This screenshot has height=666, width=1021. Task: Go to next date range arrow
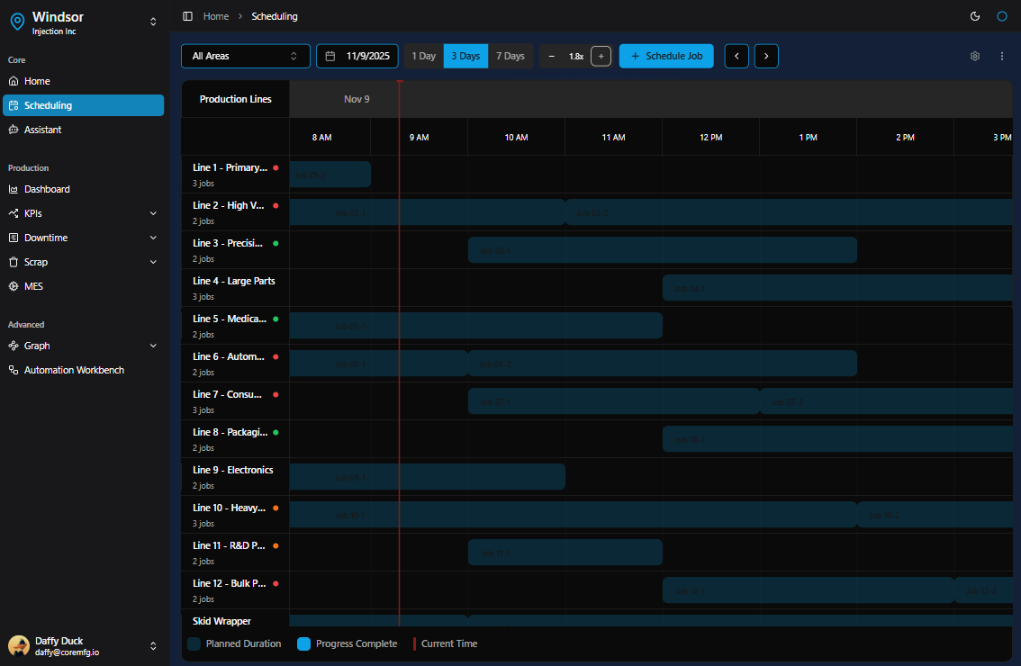[766, 56]
